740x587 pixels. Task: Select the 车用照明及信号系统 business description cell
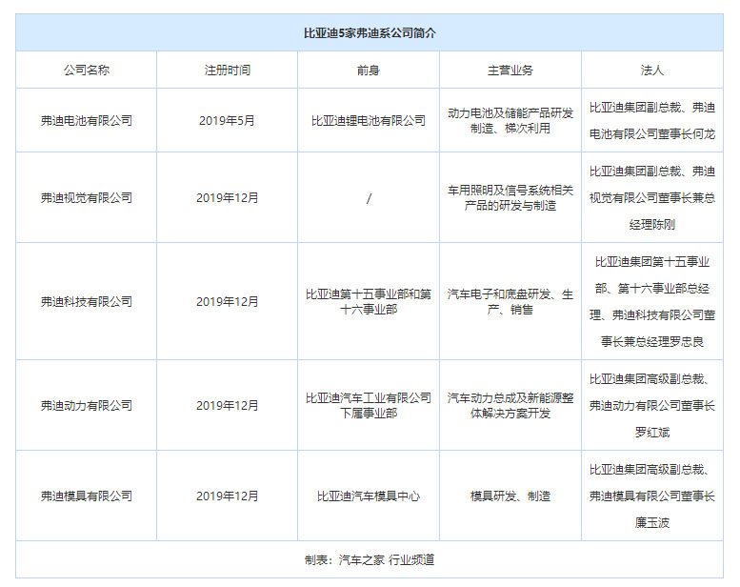[510, 198]
